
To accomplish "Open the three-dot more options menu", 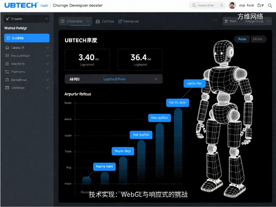I will (x=214, y=20).
